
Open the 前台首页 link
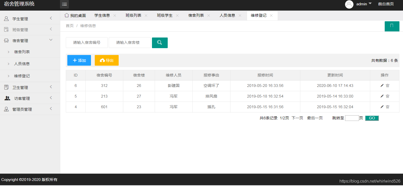[x=386, y=4]
